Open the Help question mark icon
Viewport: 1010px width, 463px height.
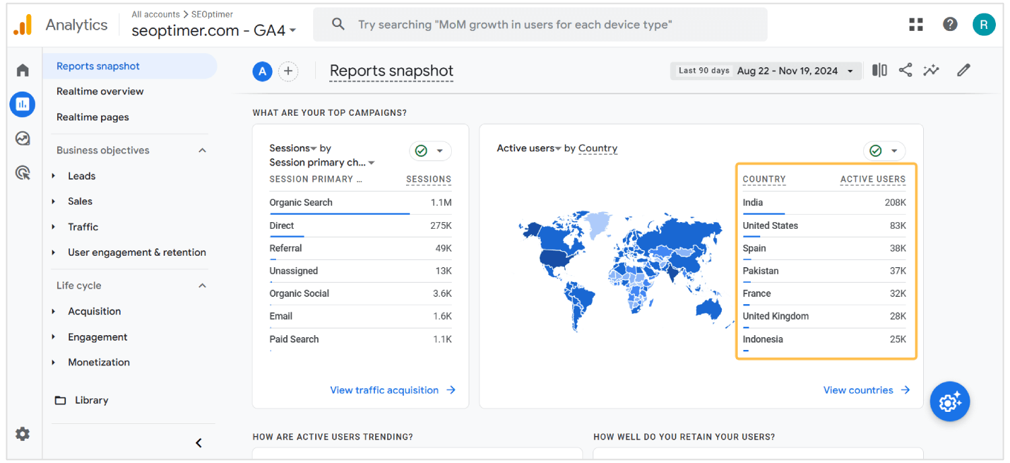pos(950,25)
